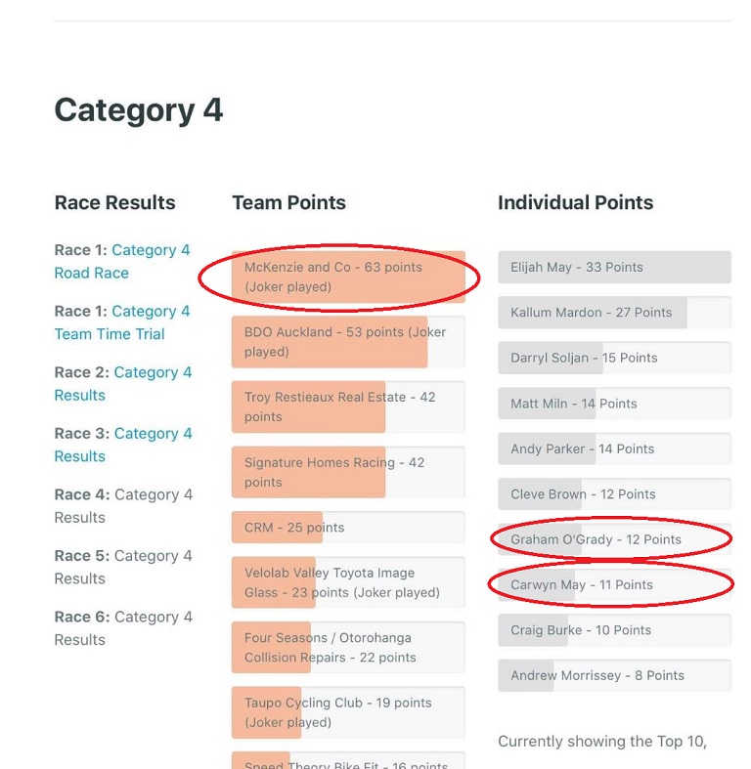Click Elijah May 33 Points bar

(613, 267)
